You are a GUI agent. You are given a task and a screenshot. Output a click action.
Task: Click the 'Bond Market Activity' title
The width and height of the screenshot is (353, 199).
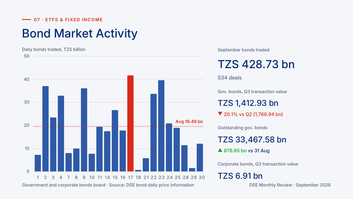(80, 33)
